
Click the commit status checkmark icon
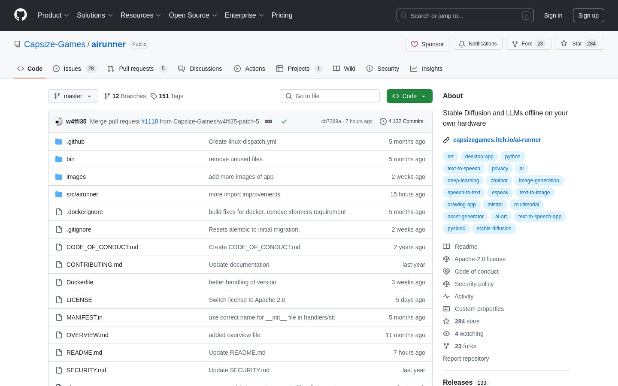pyautogui.click(x=284, y=121)
